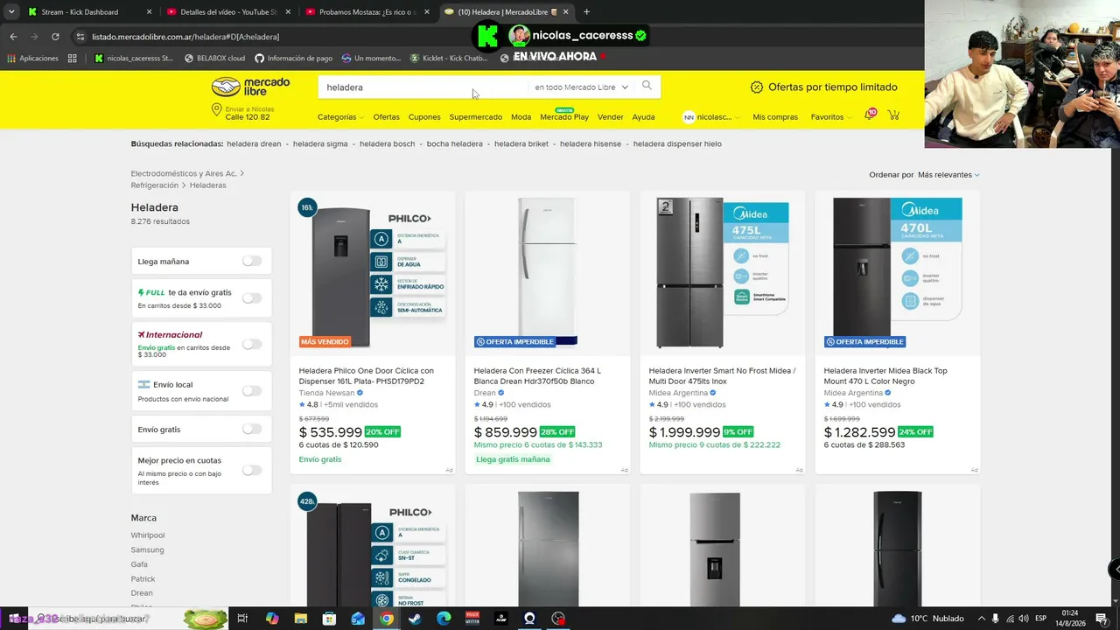Viewport: 1120px width, 630px height.
Task: Open Google Chrome in taskbar
Action: [x=387, y=619]
